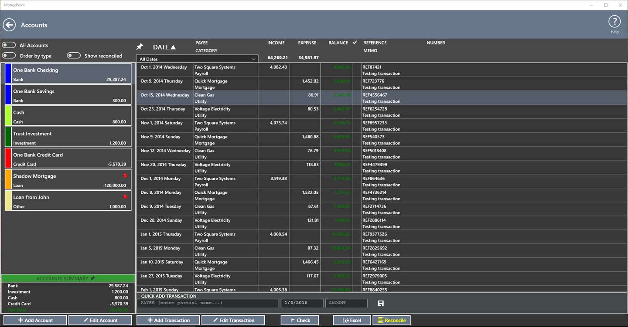Screen dimensions: 628x327
Task: Click the Add Transaction button
Action: click(x=168, y=320)
